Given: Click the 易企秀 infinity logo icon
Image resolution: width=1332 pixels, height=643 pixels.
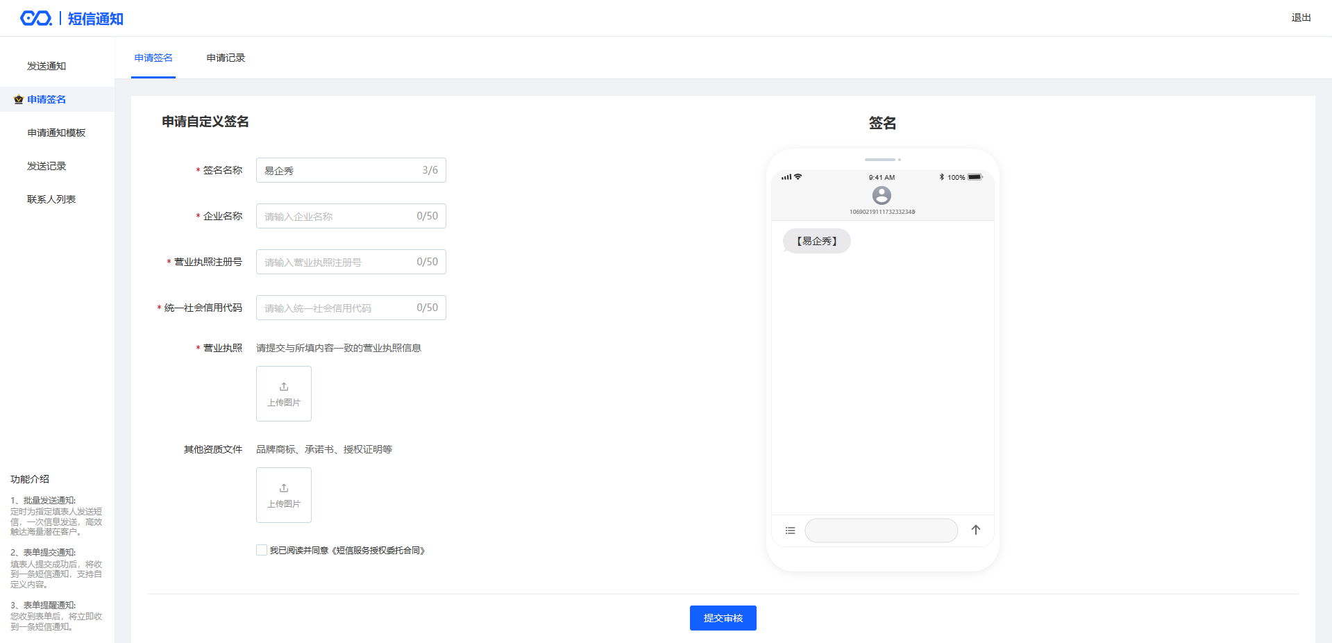Looking at the screenshot, I should 36,18.
